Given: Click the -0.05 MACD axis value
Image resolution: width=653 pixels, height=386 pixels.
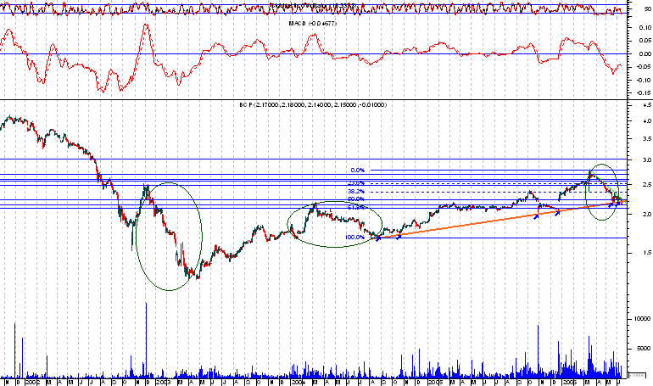Looking at the screenshot, I should coord(645,67).
